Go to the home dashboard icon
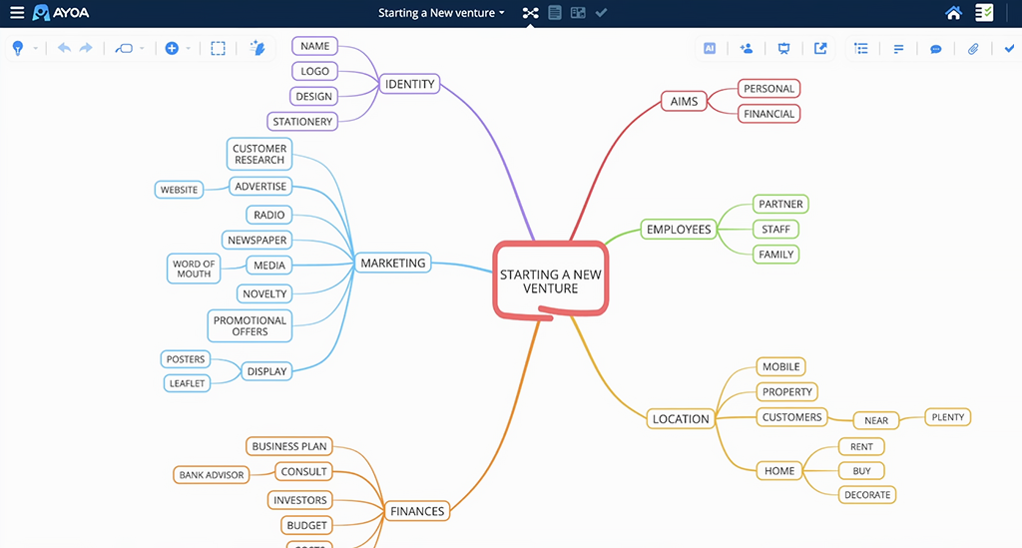1022x548 pixels. tap(954, 13)
